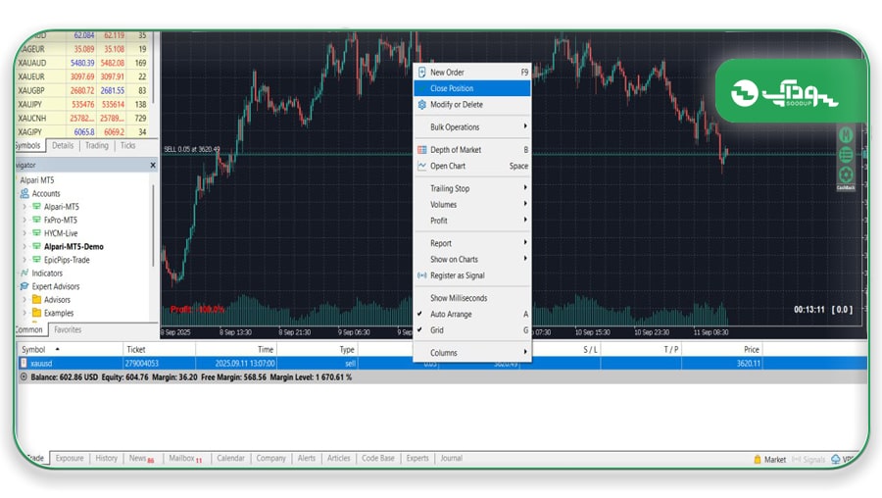882x498 pixels.
Task: Click the New Order icon in context menu
Action: [421, 72]
